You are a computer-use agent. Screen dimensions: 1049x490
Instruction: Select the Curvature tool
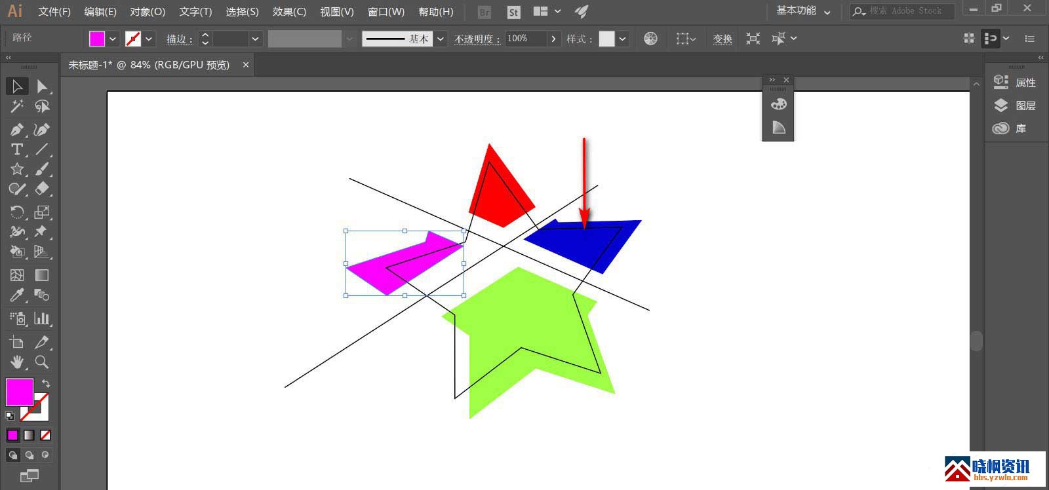tap(42, 129)
